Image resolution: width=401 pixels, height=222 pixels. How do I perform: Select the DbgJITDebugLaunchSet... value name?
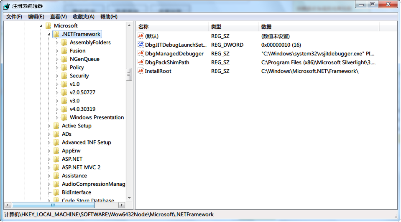[x=176, y=45]
